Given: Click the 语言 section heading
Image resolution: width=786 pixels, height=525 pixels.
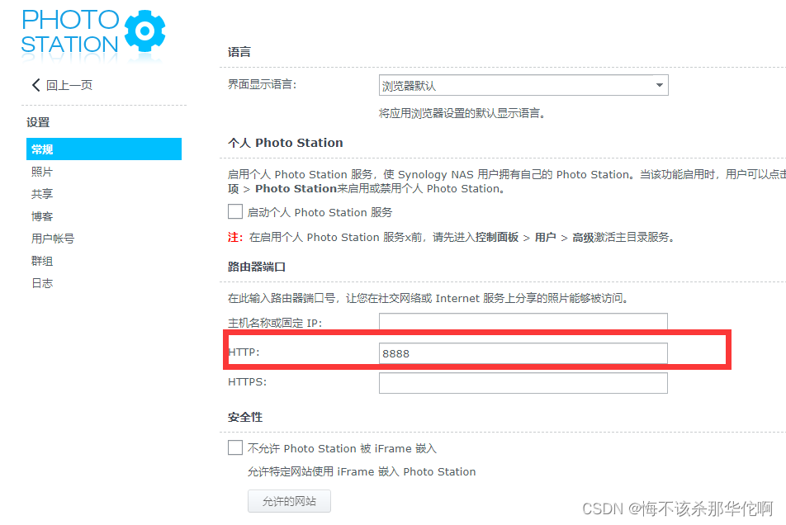Looking at the screenshot, I should (239, 52).
